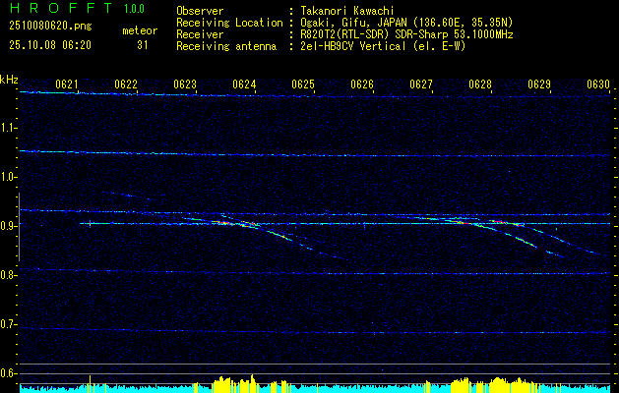Click the Observer field label
This screenshot has width=619, height=393.
click(x=200, y=11)
